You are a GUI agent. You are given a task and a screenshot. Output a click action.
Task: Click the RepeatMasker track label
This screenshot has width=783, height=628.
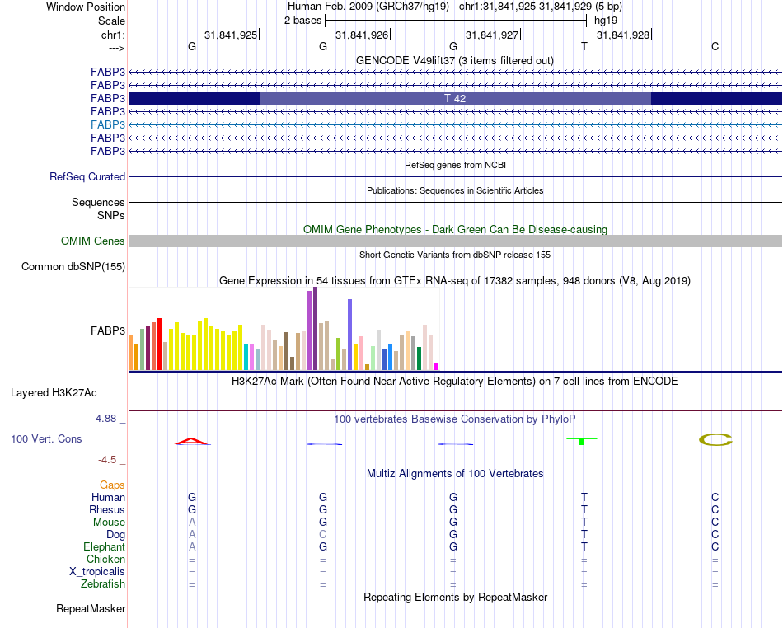pyautogui.click(x=91, y=609)
